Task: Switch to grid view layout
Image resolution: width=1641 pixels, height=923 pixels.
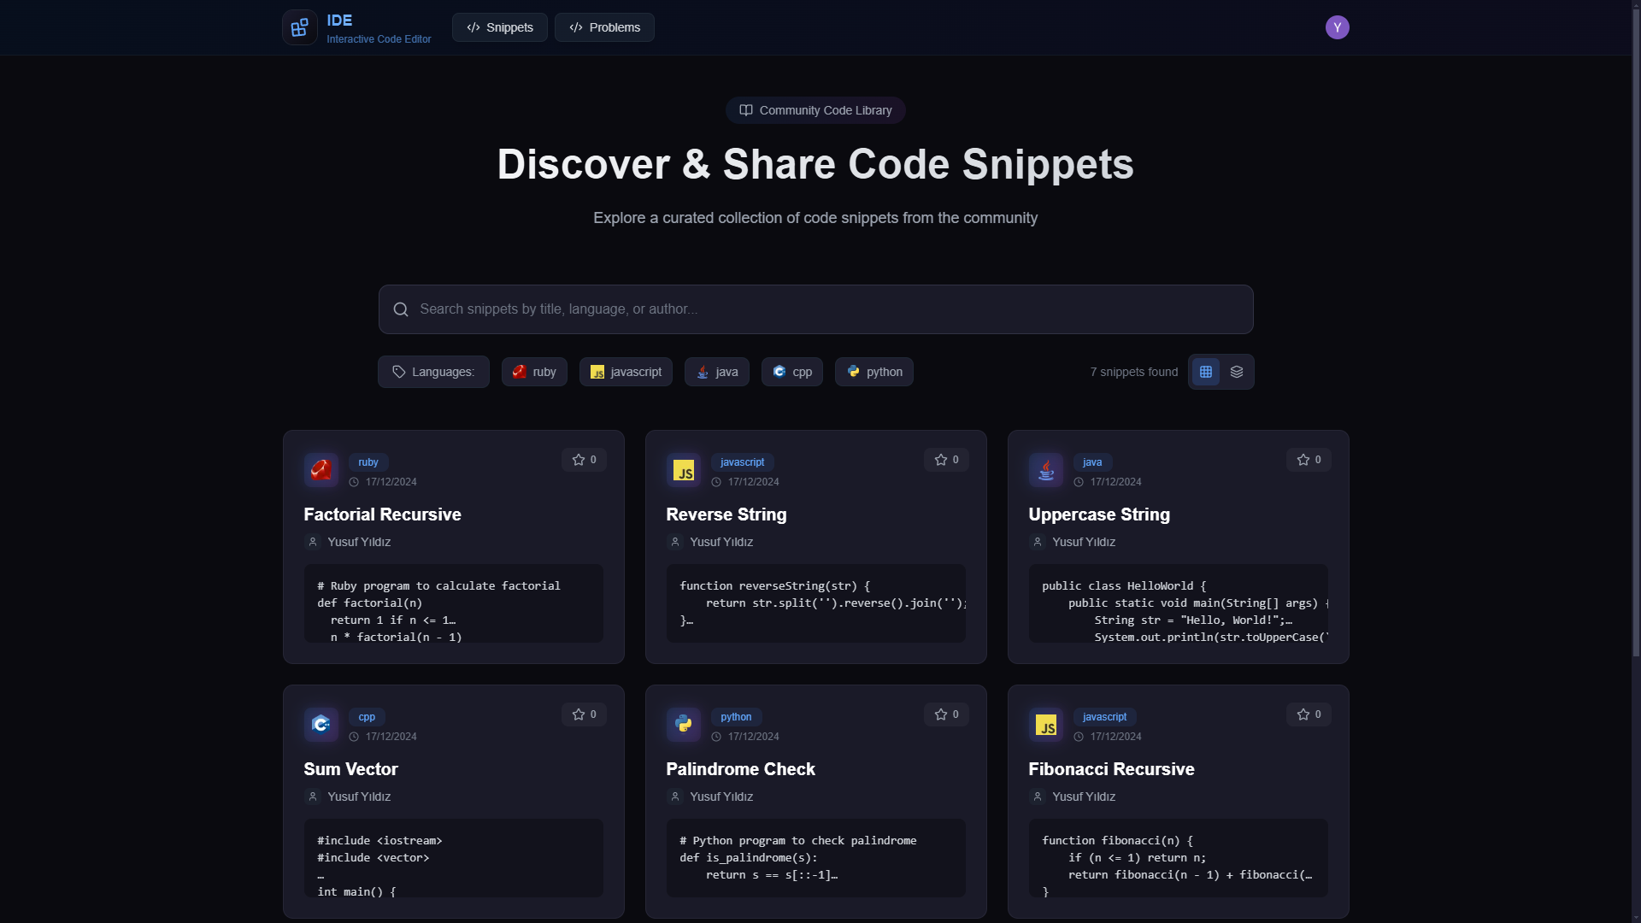Action: [x=1205, y=372]
